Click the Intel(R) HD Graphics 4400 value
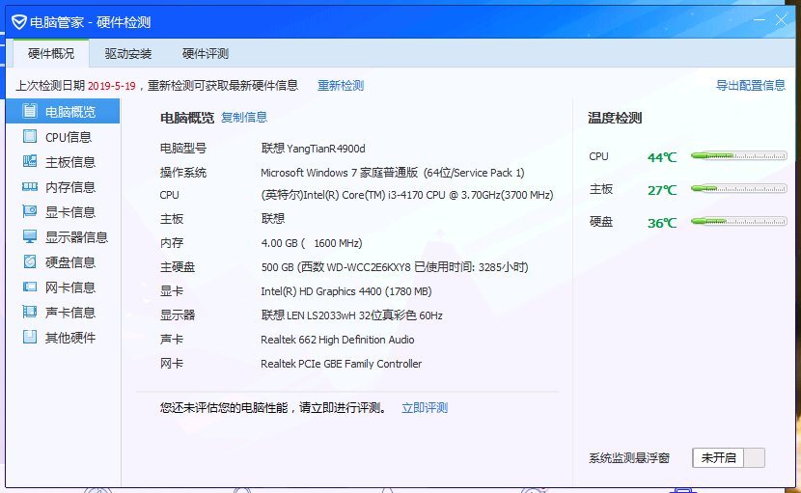 [346, 291]
